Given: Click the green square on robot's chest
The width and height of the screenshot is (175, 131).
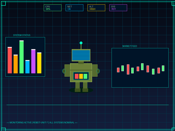Looking at the screenshot, I should click(85, 76).
